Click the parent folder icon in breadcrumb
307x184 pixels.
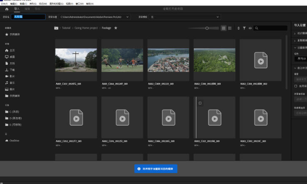point(56,28)
